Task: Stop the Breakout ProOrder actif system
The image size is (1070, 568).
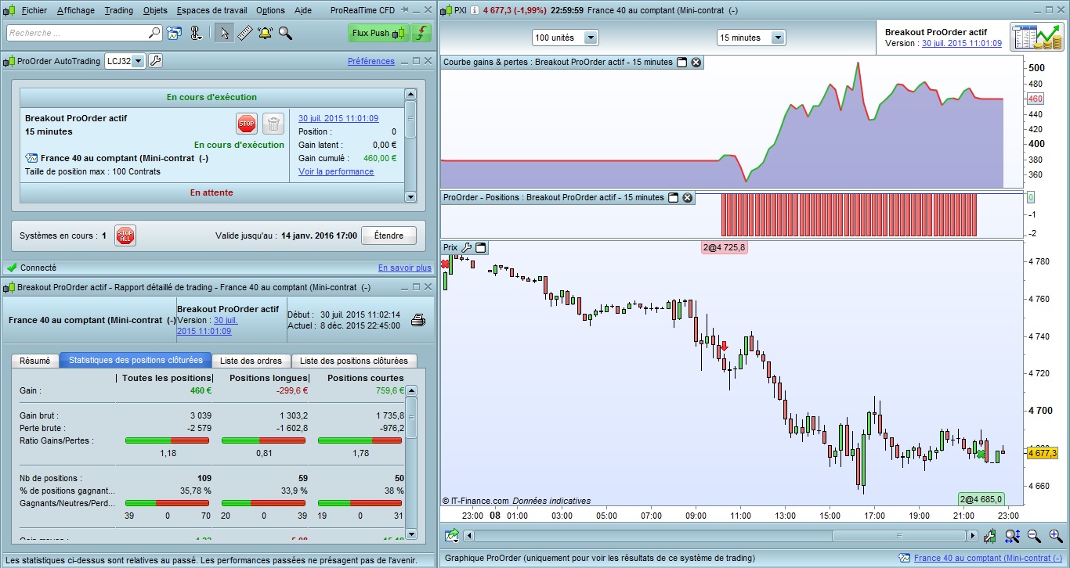Action: (x=247, y=123)
